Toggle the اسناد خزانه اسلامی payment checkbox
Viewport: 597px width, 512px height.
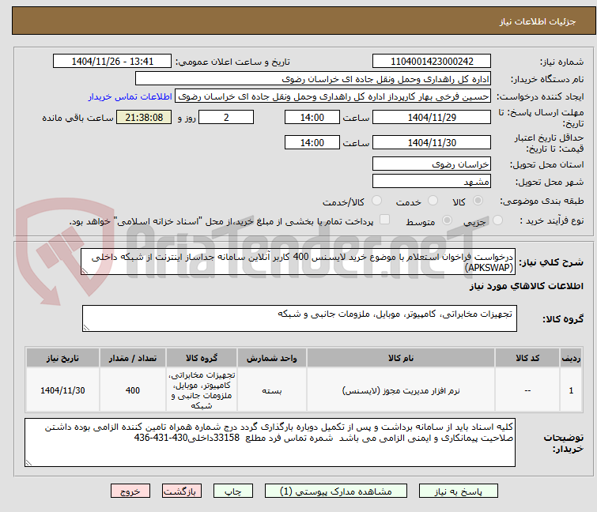tap(385, 220)
